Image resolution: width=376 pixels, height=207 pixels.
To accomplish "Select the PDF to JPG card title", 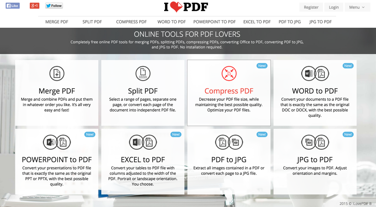I will pos(229,160).
